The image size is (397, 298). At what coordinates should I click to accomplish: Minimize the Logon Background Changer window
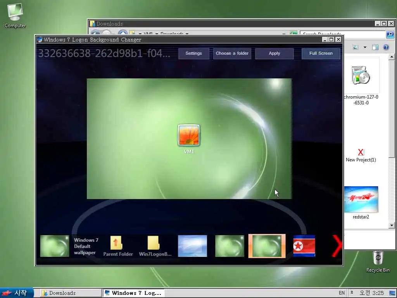pos(325,40)
